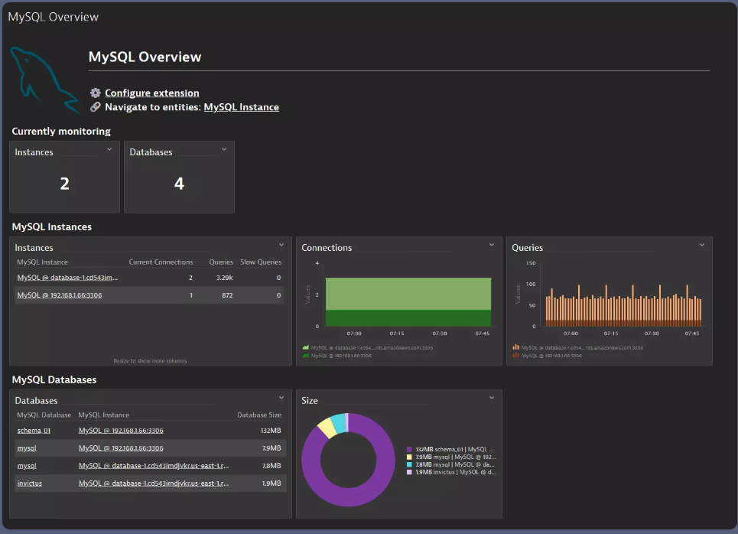Open the Databases table tile chevron menu

(x=281, y=398)
